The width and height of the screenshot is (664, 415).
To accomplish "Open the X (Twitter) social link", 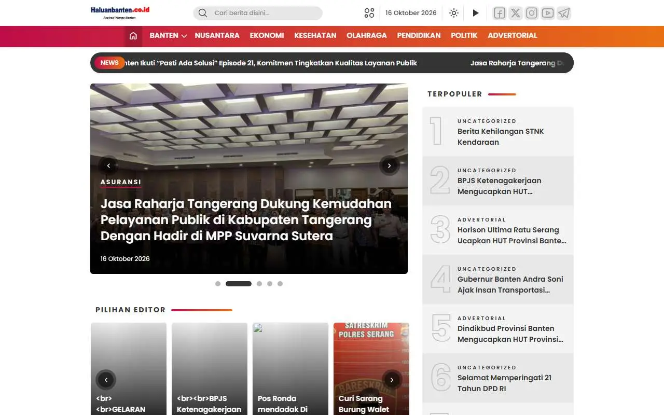I will coord(515,13).
